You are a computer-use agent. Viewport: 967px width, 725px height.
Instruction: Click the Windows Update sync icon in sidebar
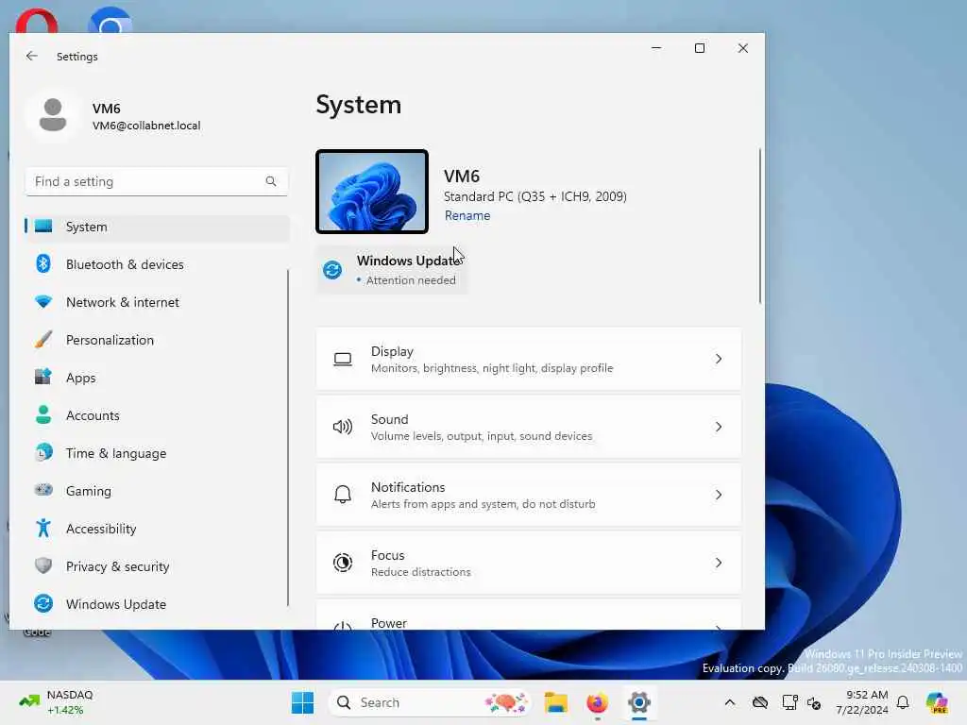(43, 603)
